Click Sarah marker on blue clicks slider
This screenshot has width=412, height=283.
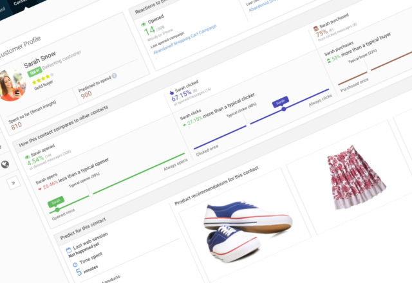[x=281, y=102]
